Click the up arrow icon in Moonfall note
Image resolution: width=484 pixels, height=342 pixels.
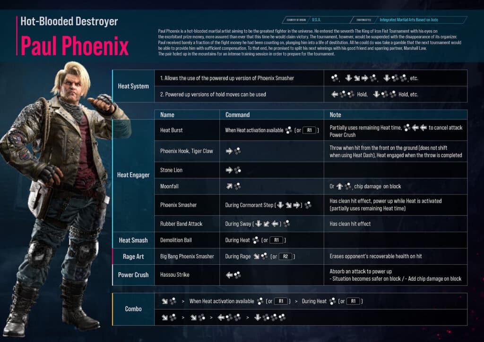click(339, 187)
